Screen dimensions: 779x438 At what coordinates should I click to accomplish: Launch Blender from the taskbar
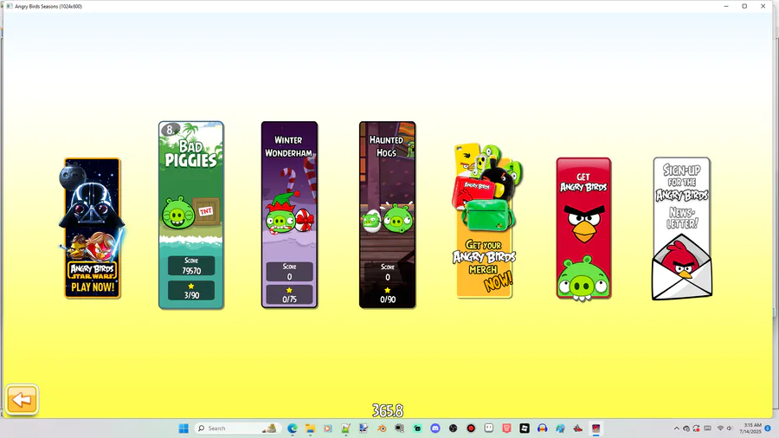(382, 428)
